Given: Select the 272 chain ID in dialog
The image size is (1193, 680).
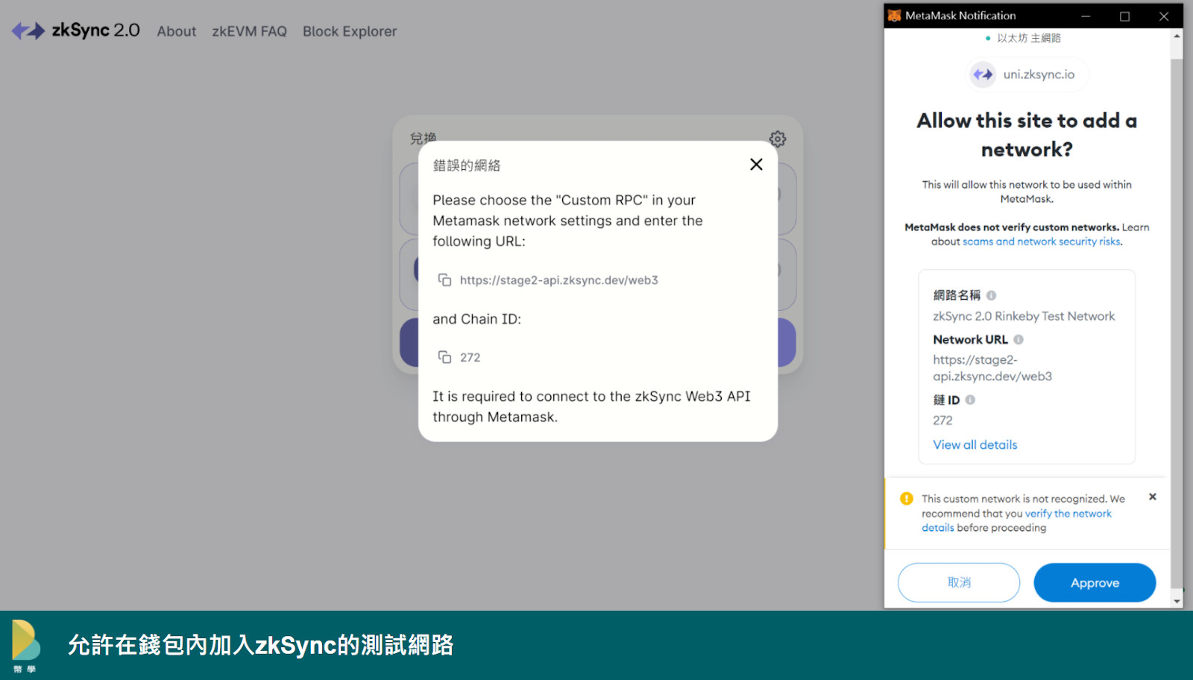Looking at the screenshot, I should click(x=470, y=358).
